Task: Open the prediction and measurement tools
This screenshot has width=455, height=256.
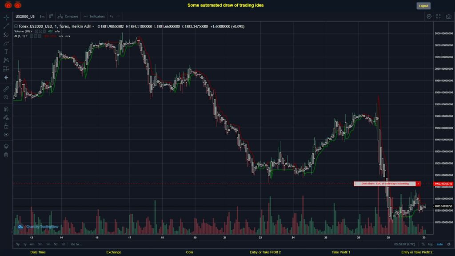Action: click(x=6, y=69)
